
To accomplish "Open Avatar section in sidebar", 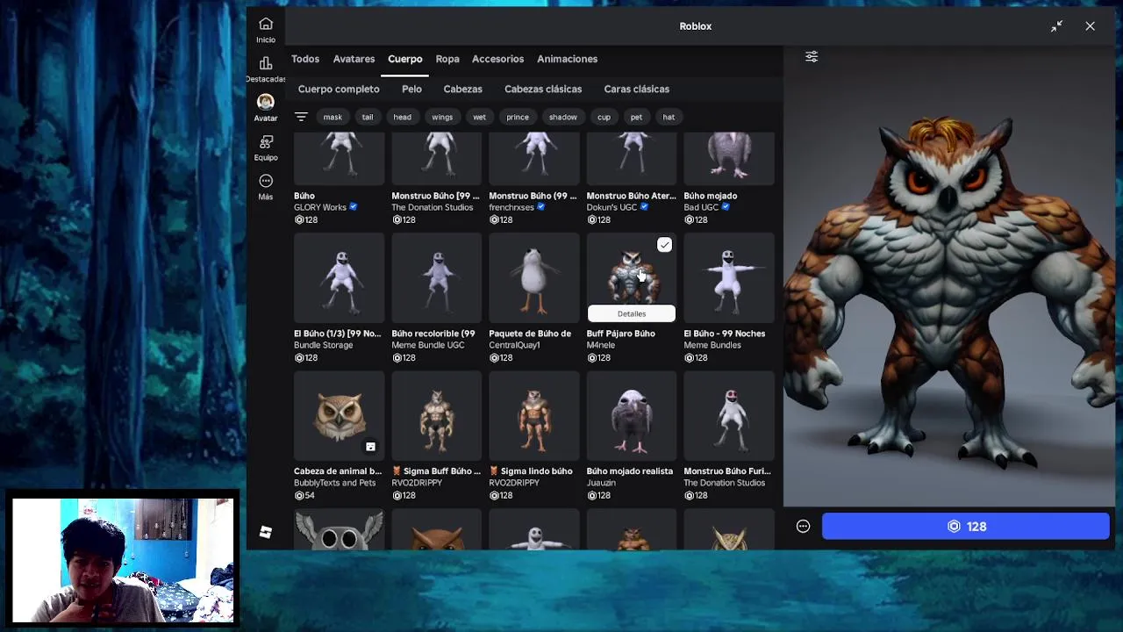I will [266, 108].
